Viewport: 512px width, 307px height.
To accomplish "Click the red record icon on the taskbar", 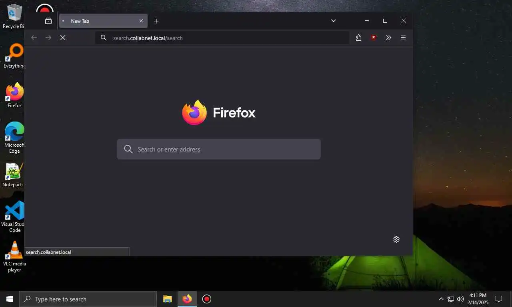I will coord(206,299).
